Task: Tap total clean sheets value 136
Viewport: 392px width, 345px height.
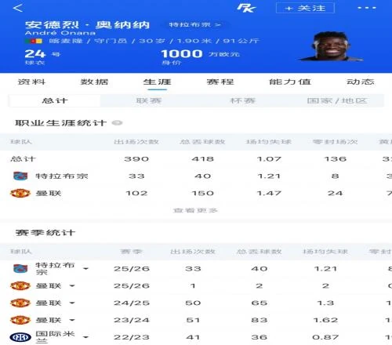Action: pos(336,159)
